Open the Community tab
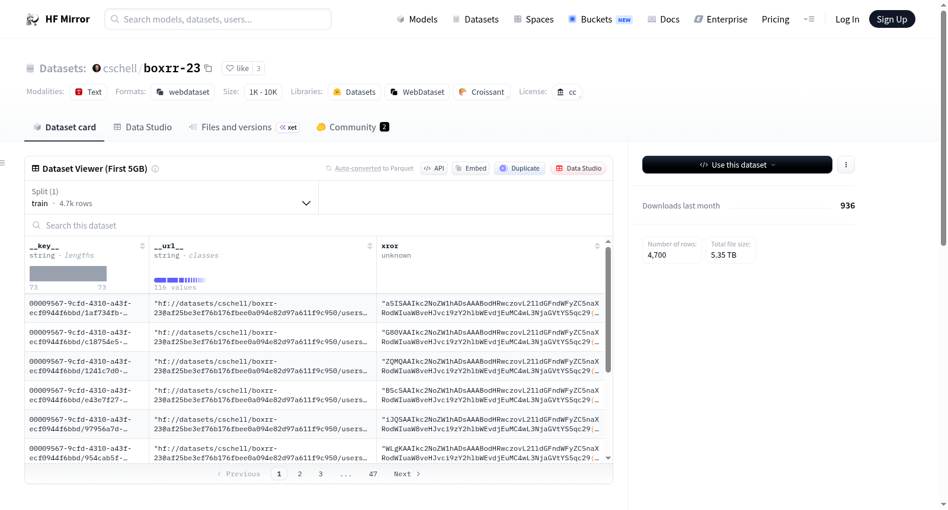948x510 pixels. pos(353,127)
